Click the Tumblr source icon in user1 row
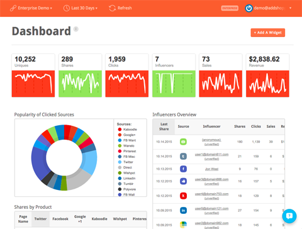The height and width of the screenshot is (229, 302). pos(183,156)
